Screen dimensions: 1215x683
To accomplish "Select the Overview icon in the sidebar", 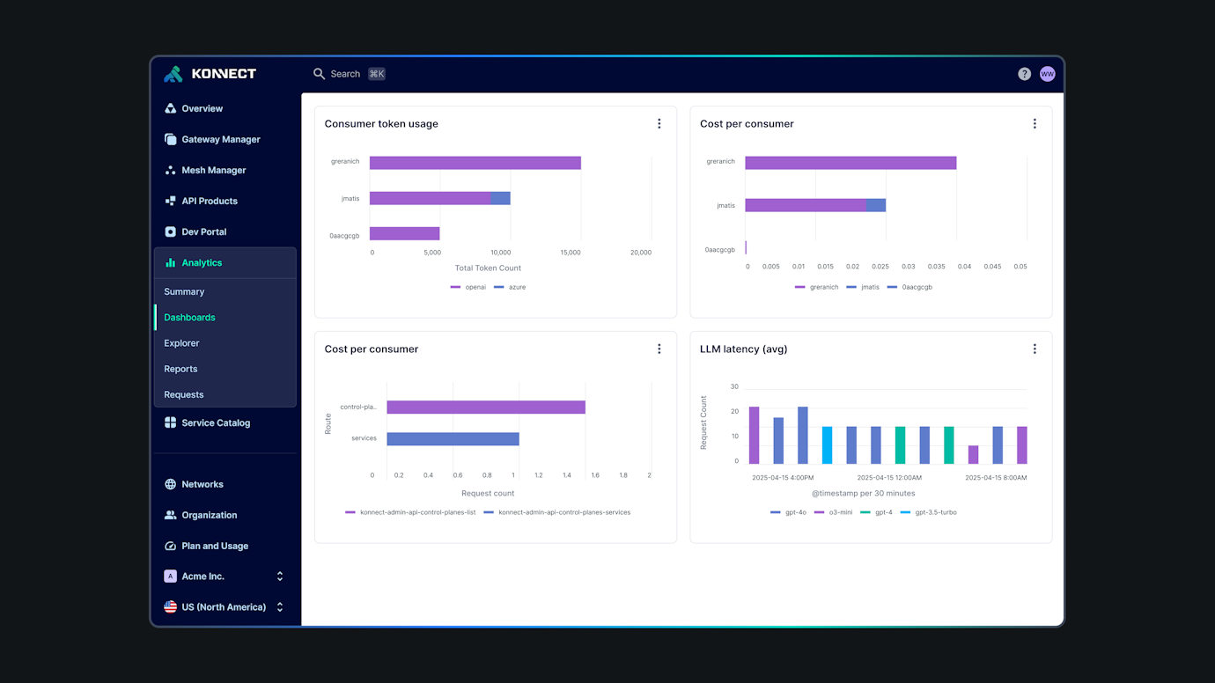I will pos(170,108).
